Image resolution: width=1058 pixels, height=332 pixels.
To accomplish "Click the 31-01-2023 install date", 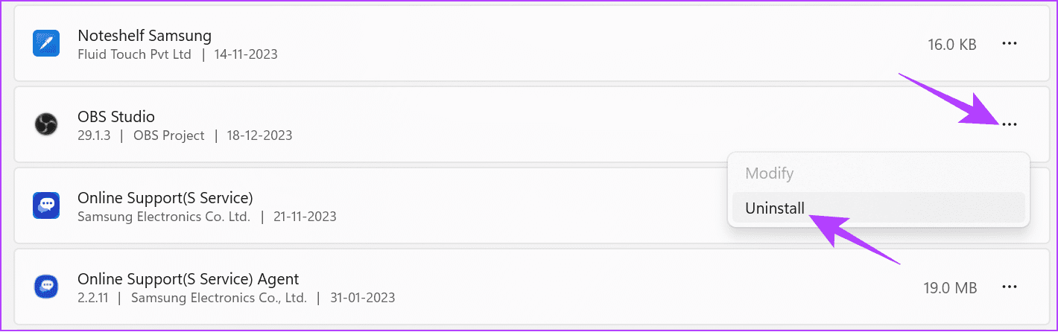I will pyautogui.click(x=363, y=298).
